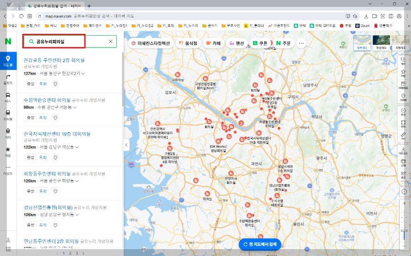The height and width of the screenshot is (256, 411).
Task: Go to results page 2
Action: coord(70,253)
